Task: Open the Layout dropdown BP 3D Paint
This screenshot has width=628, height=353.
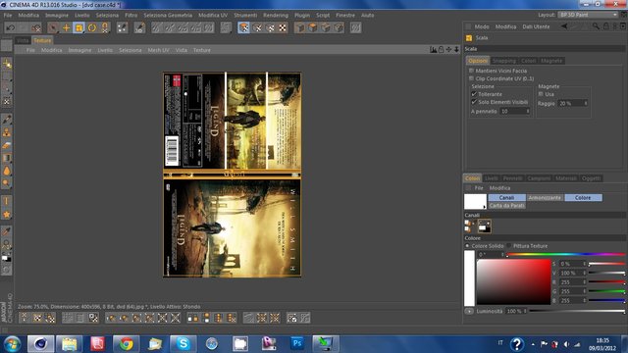Action: [x=588, y=15]
